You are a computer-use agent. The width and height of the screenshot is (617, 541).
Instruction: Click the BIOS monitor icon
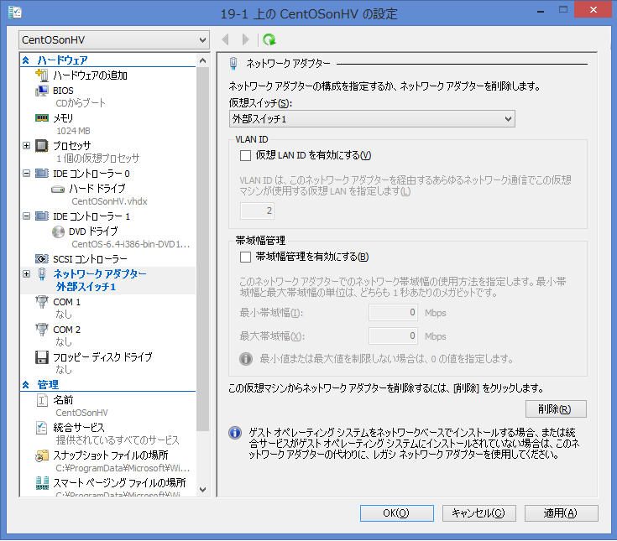(x=42, y=91)
